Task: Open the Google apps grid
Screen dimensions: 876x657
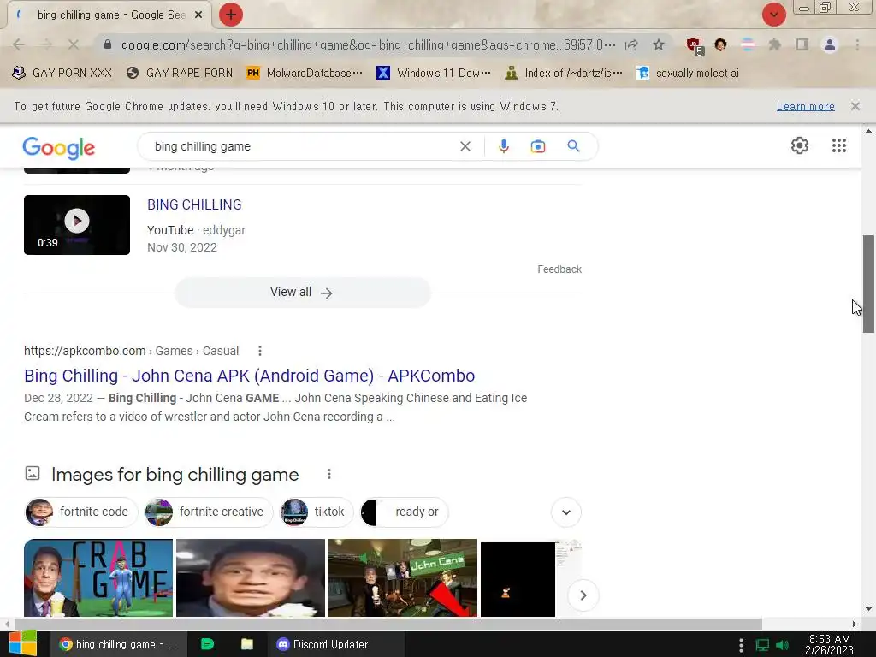Action: point(838,145)
